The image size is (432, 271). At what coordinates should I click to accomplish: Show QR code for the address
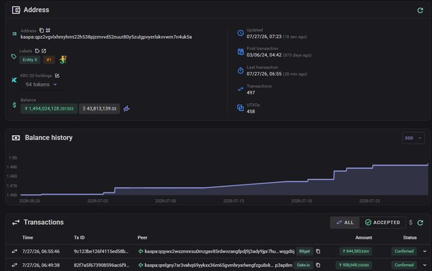[x=48, y=30]
